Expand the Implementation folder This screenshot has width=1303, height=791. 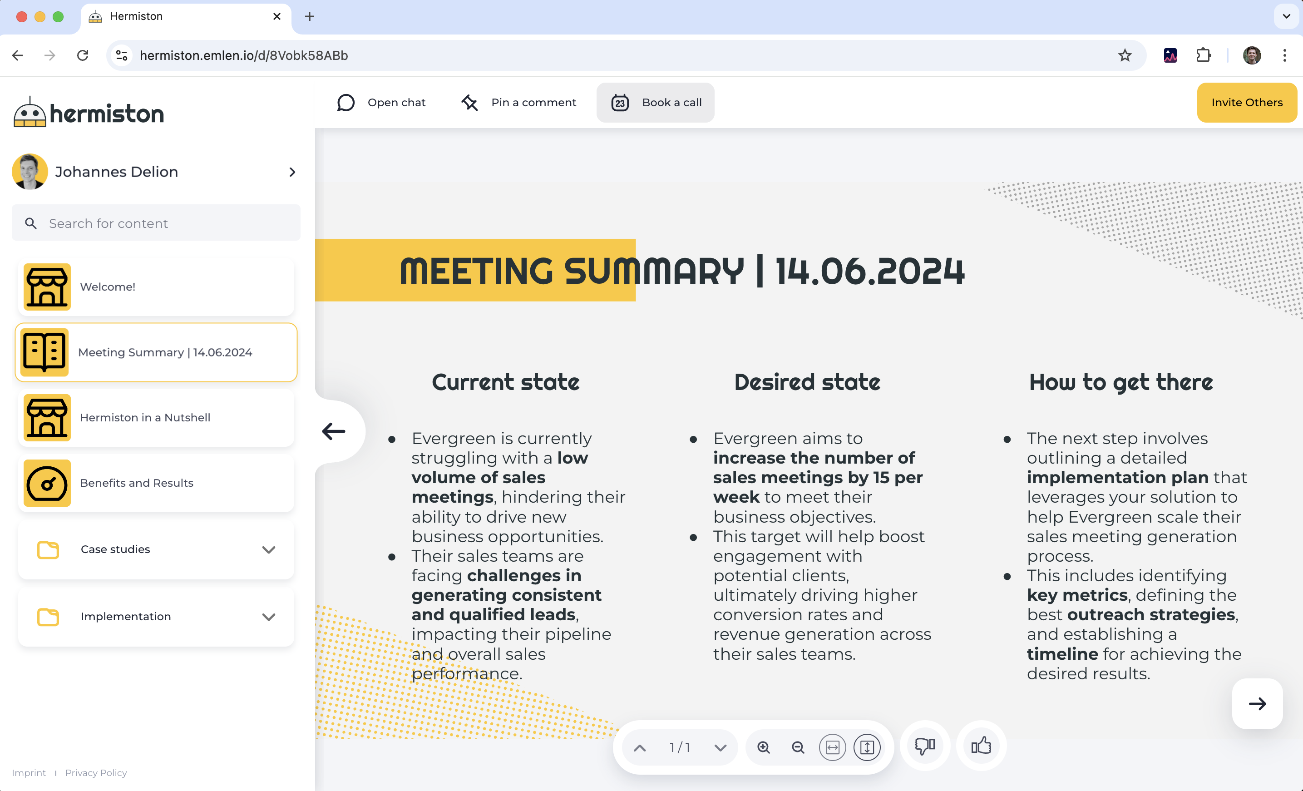[269, 617]
